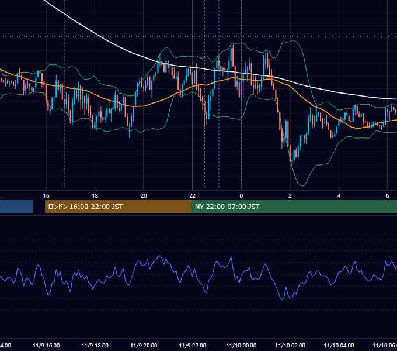
Task: Click the 11/9 16:00 date label
Action: pyautogui.click(x=46, y=345)
